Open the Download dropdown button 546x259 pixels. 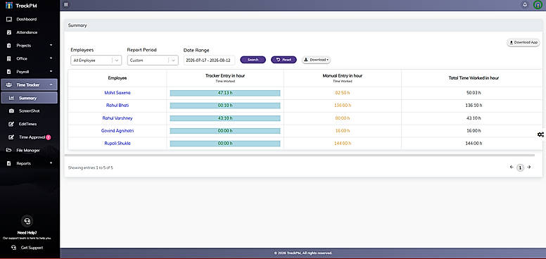pyautogui.click(x=316, y=60)
